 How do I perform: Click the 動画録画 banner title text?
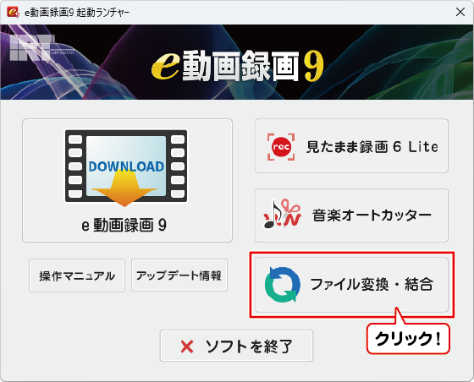pyautogui.click(x=241, y=66)
